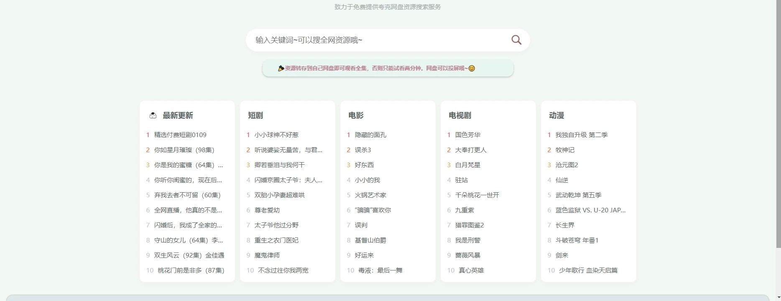Click the rice ball icon beside 最新更新
The width and height of the screenshot is (781, 301).
pos(153,115)
